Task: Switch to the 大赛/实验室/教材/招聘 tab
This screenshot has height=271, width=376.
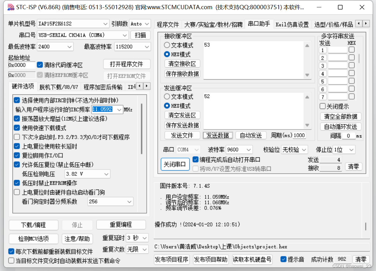Action: (213, 24)
